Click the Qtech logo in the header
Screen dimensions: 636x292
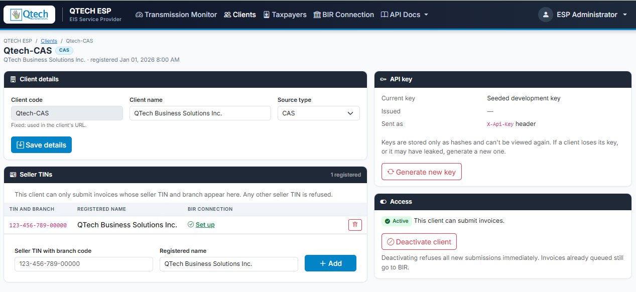click(29, 15)
